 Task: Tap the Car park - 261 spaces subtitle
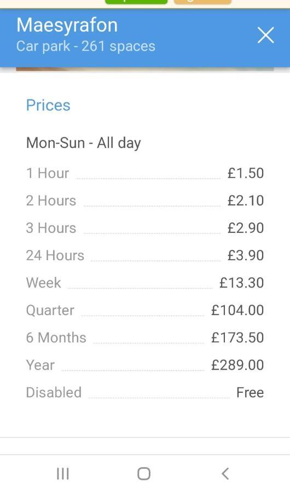86,46
